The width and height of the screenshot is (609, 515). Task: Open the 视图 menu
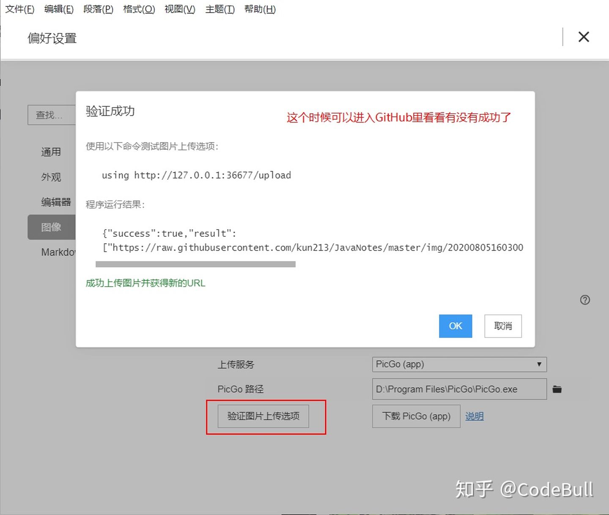pos(179,9)
